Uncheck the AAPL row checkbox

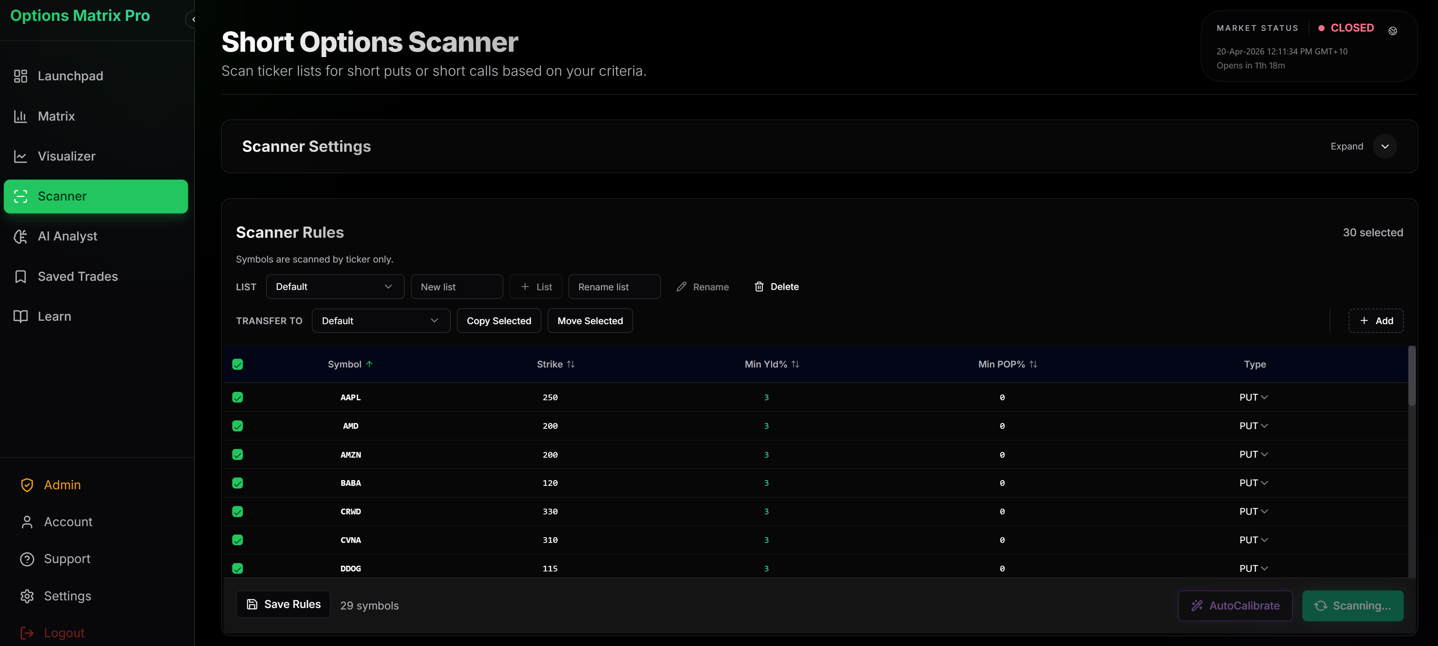click(x=237, y=397)
